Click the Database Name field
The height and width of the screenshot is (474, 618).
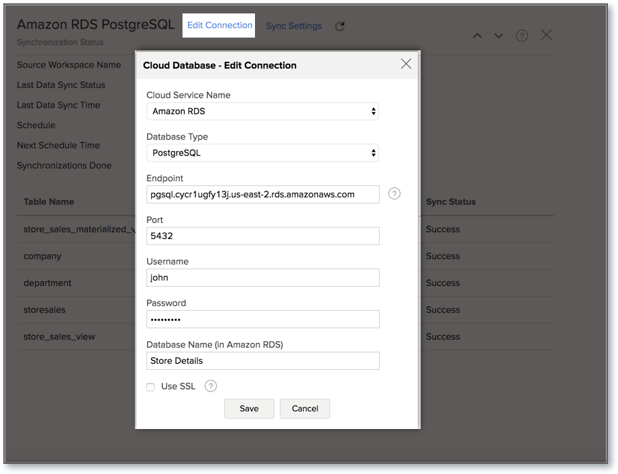click(263, 361)
